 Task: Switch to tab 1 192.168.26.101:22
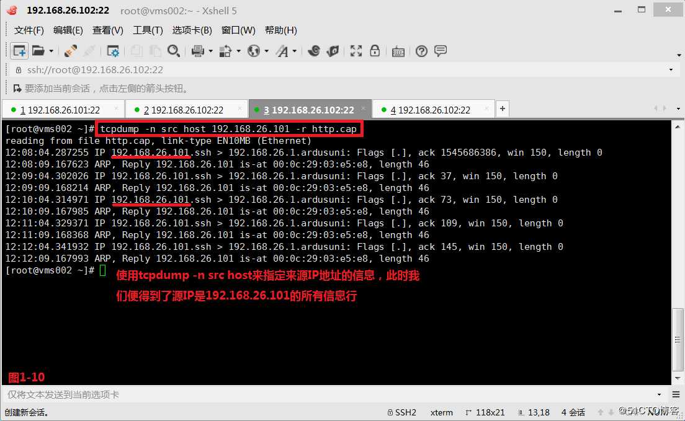click(x=63, y=110)
